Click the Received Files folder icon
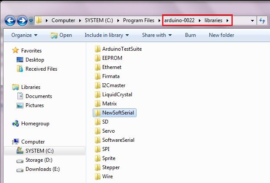The image size is (270, 183). pyautogui.click(x=20, y=69)
